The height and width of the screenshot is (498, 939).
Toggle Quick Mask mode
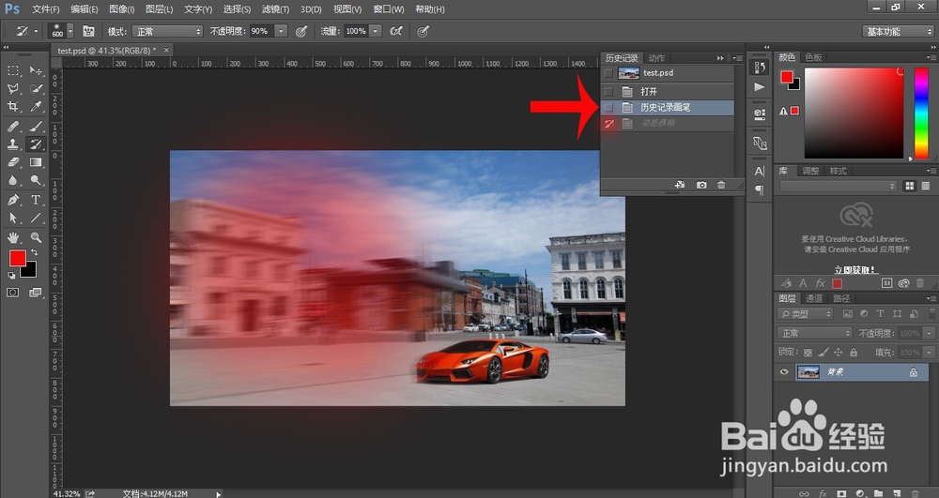(12, 293)
